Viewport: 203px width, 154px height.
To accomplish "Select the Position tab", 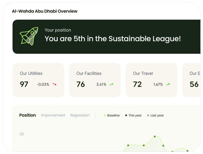I will [x=27, y=115].
